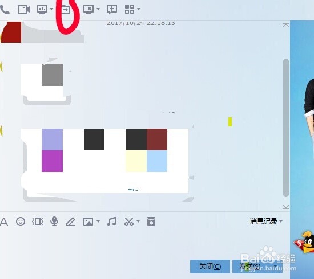Open the applications grid icon

(130, 9)
